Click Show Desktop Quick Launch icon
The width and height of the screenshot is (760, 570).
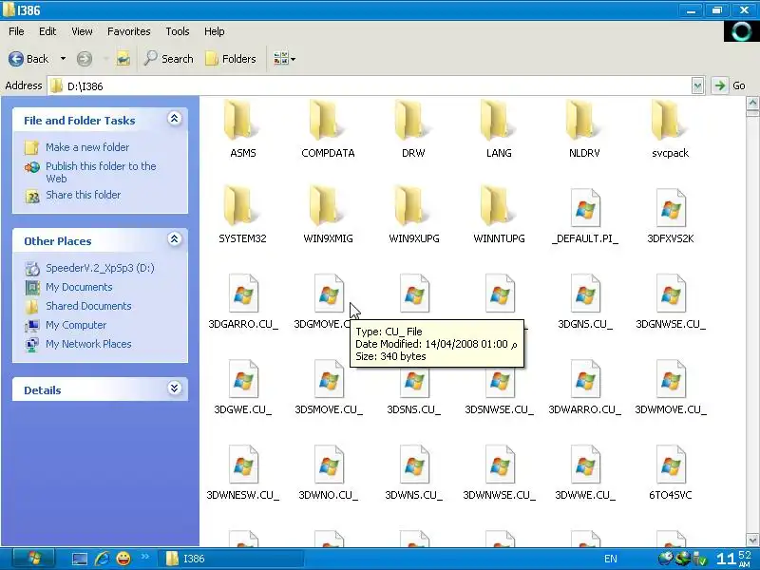click(x=80, y=559)
